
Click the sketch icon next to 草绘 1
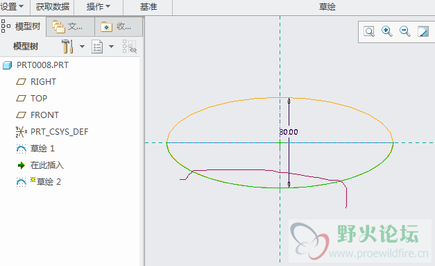coord(22,149)
